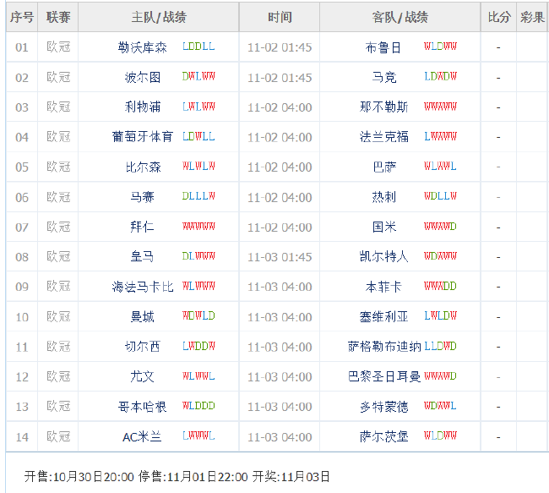
Task: Click 本菲卡 form record WWWDD
Action: [x=440, y=286]
